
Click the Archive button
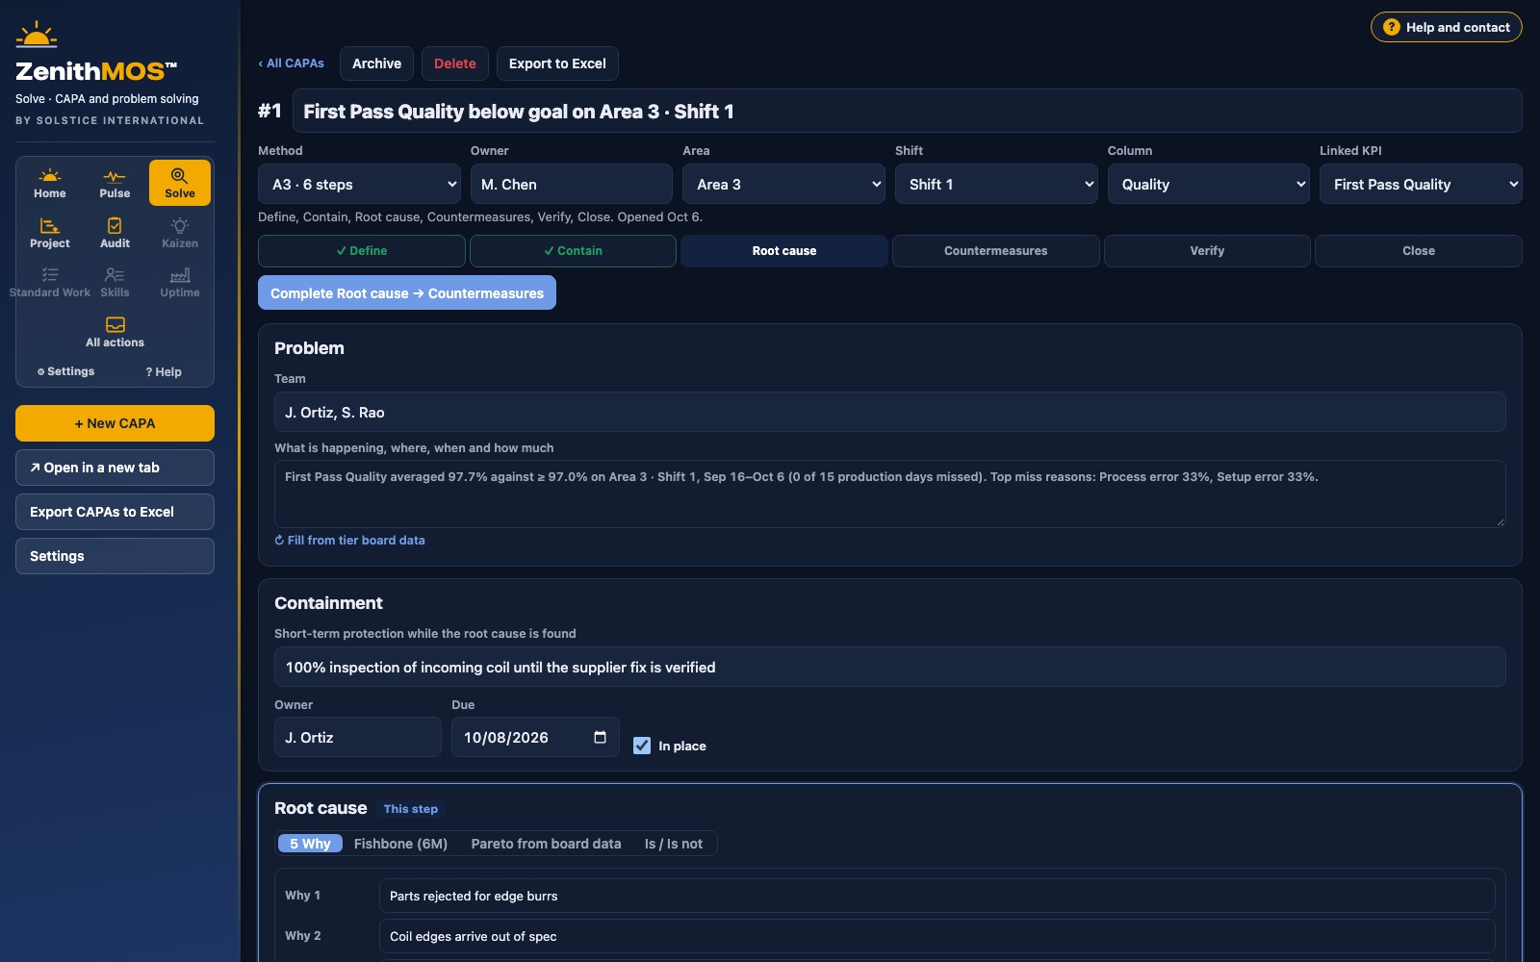tap(376, 63)
